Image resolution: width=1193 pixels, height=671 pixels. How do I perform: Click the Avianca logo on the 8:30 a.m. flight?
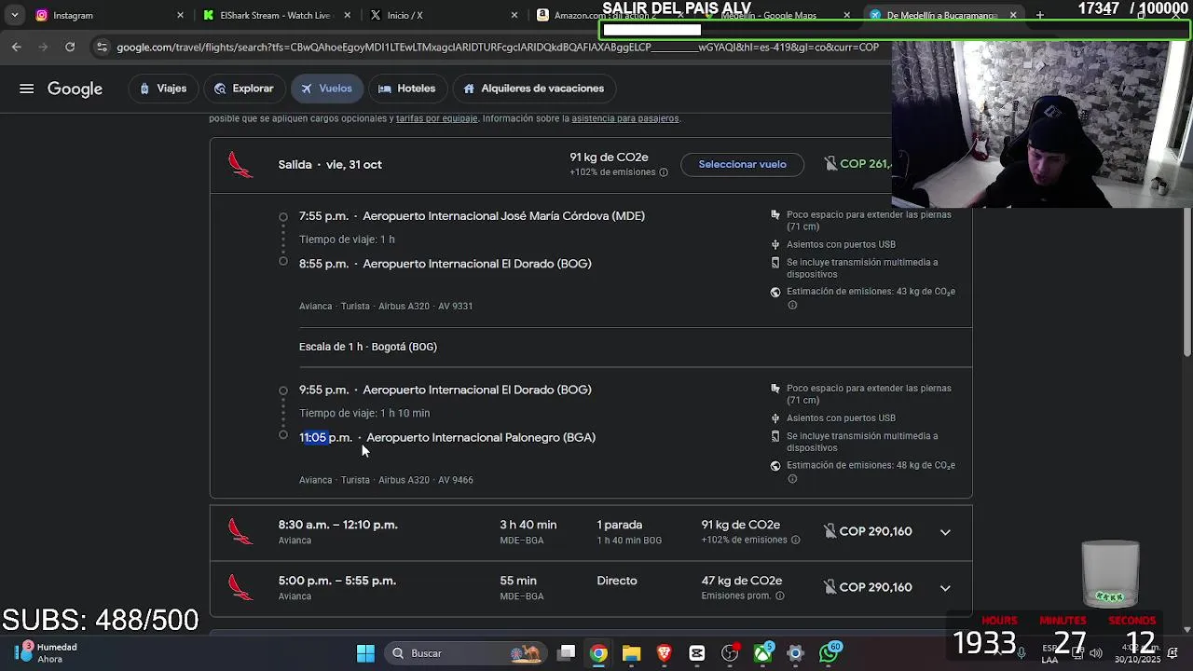click(x=240, y=532)
